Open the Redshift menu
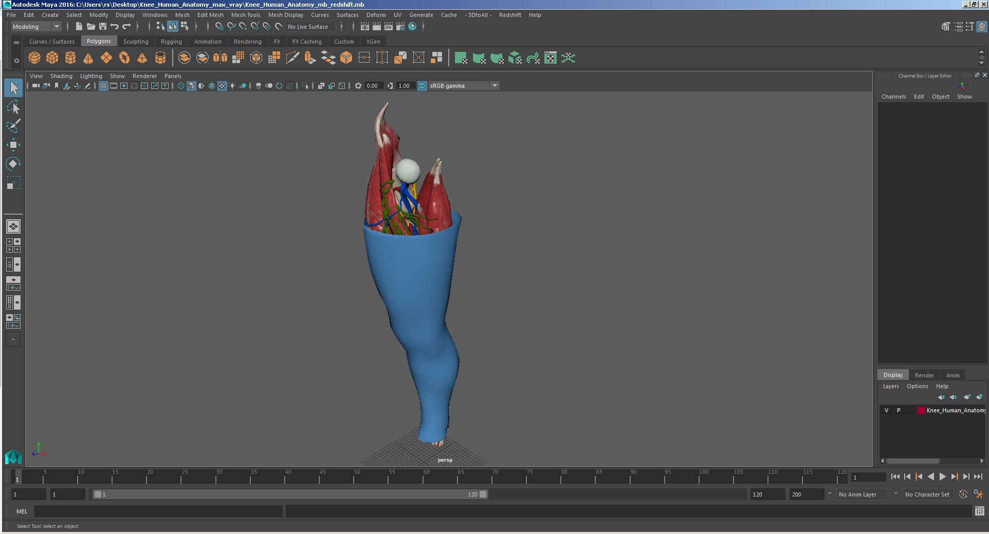Image resolution: width=989 pixels, height=534 pixels. pyautogui.click(x=510, y=15)
